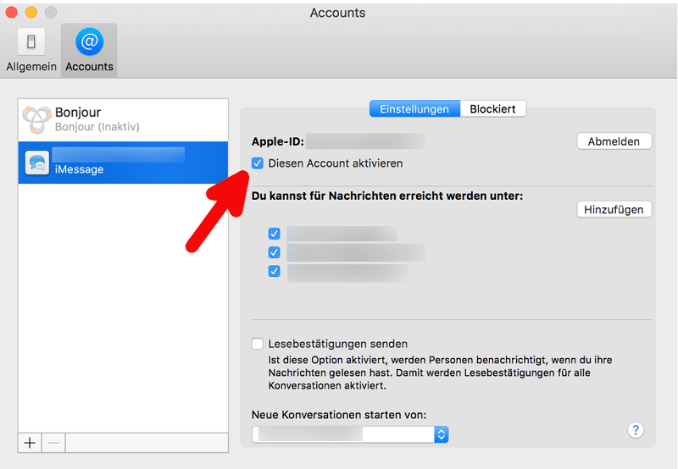Screen dimensions: 678x469
Task: Click the Hinzufügen button
Action: (x=614, y=209)
